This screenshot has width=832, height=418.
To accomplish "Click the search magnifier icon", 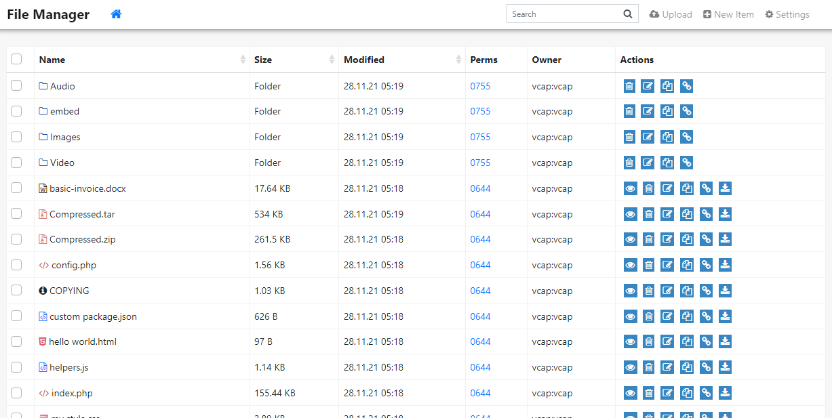I will tap(628, 14).
